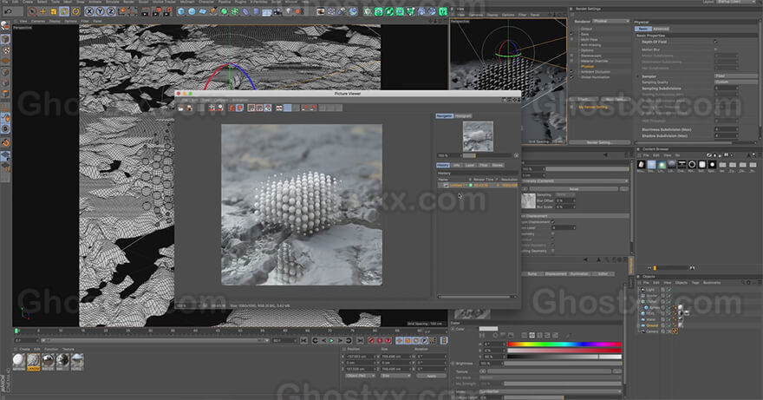
Task: Open the Display menu in main viewport
Action: tap(55, 22)
